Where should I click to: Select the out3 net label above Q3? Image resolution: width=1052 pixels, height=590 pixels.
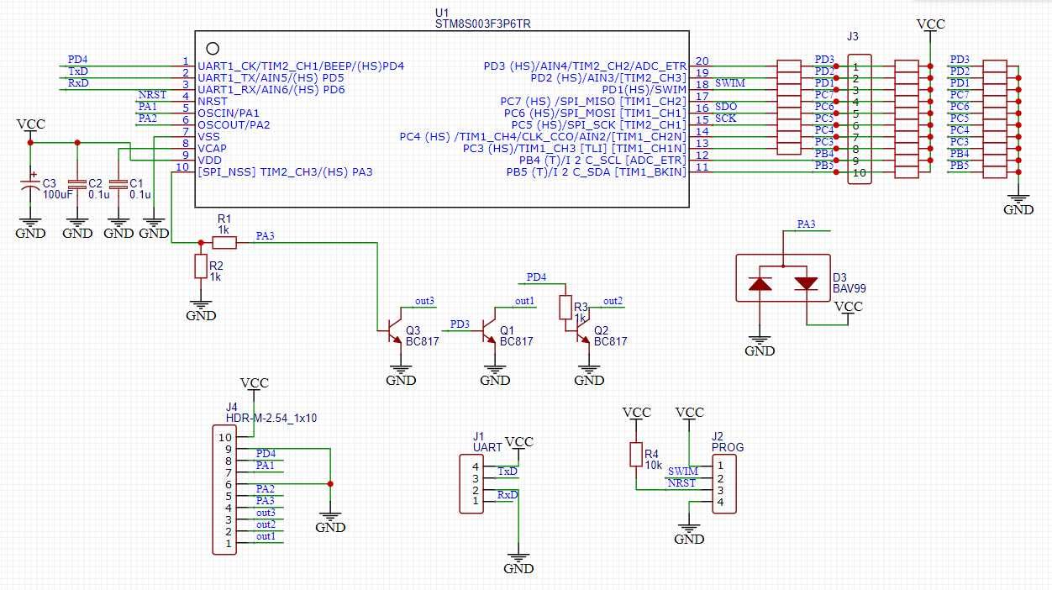click(x=424, y=301)
